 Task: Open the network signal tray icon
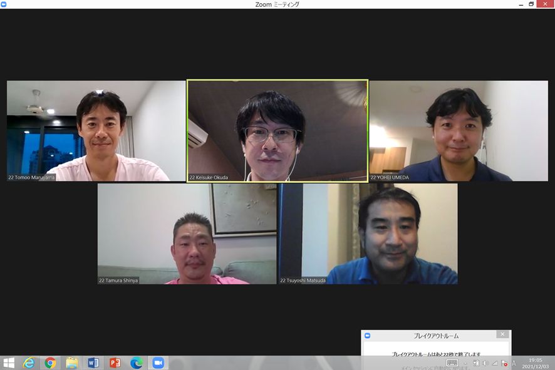pos(495,363)
